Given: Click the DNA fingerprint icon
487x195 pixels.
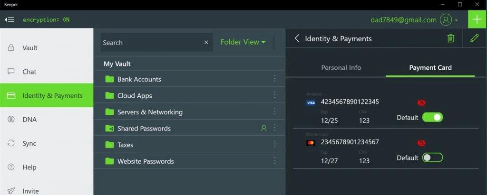Looking at the screenshot, I should click(x=11, y=120).
